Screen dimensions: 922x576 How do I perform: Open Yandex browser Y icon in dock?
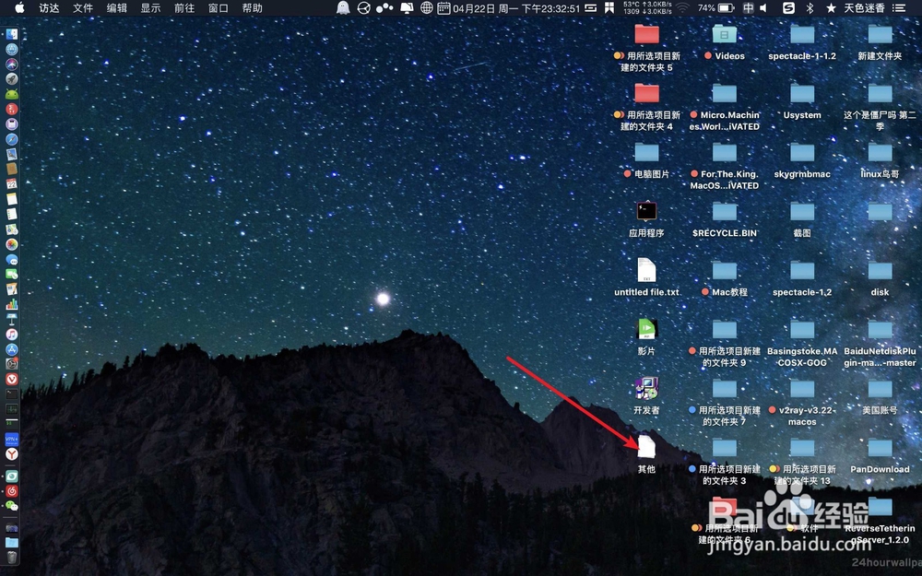(12, 453)
